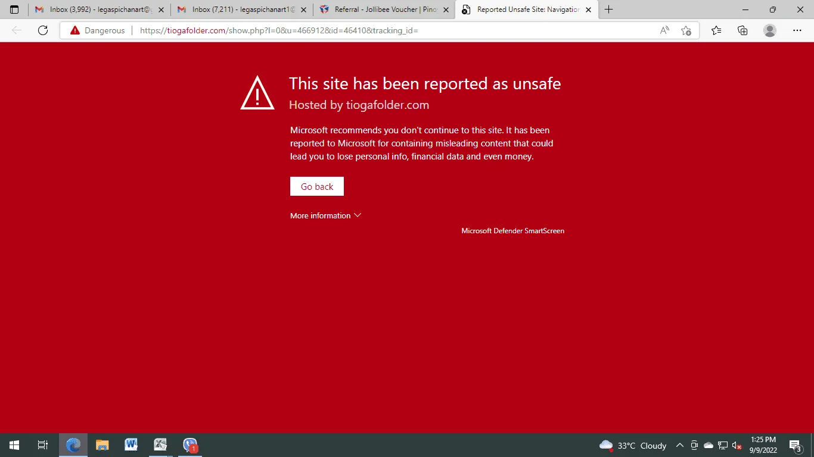This screenshot has width=814, height=457.
Task: Click the Go back button
Action: (317, 186)
